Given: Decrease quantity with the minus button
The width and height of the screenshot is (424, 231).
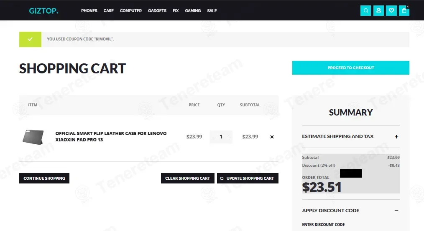Looking at the screenshot, I should (x=213, y=137).
